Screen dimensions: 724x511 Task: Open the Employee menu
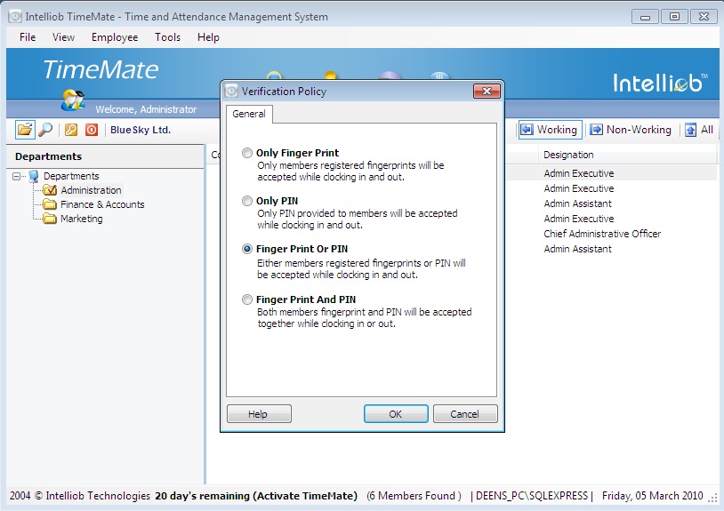(115, 37)
